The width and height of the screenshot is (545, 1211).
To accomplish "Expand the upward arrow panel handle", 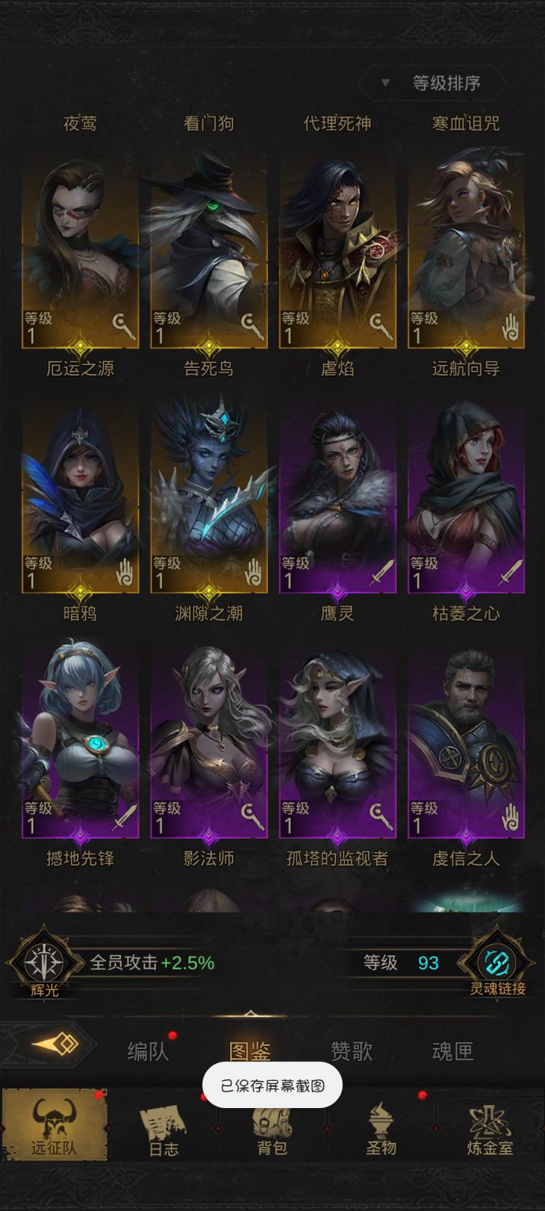I will 251,1014.
